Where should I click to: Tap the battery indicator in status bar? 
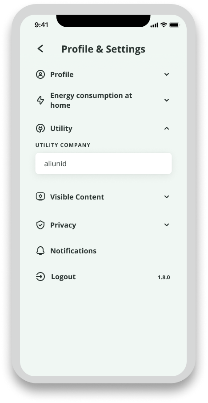click(x=174, y=25)
